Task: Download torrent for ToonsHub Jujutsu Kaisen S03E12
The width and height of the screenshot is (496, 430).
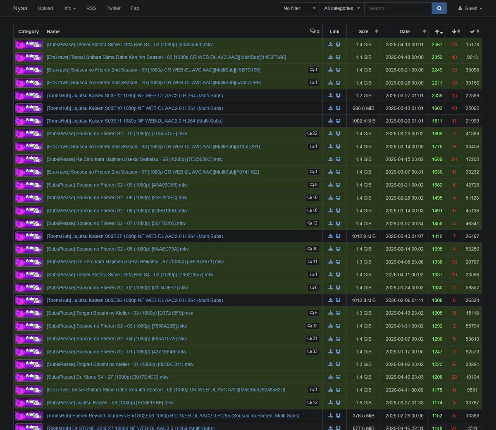Action: coord(331,96)
